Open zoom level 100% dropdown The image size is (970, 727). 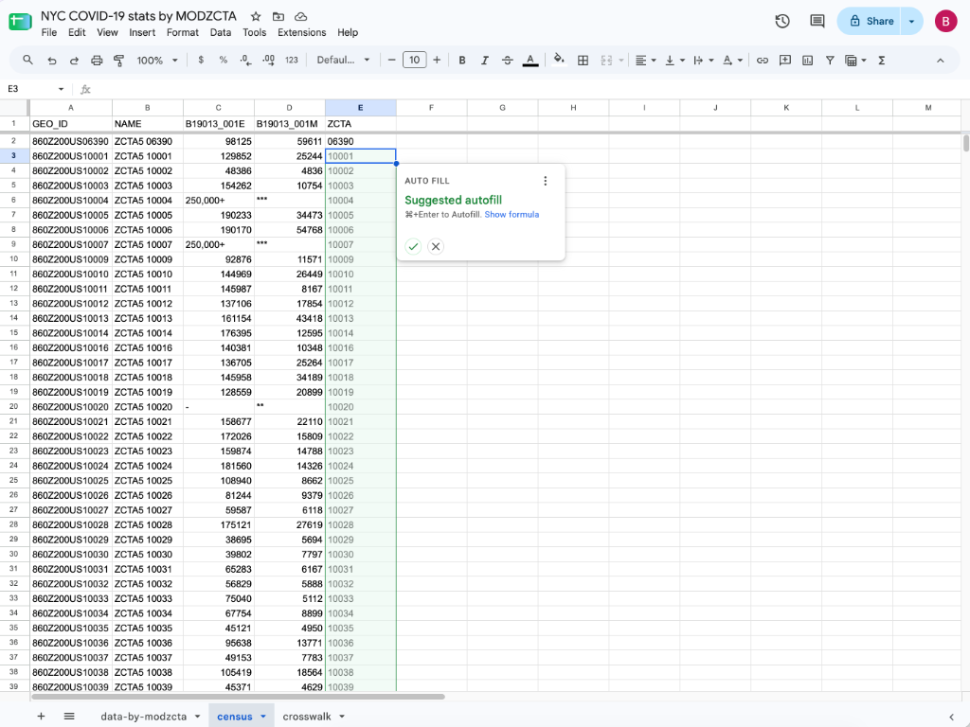pos(157,60)
